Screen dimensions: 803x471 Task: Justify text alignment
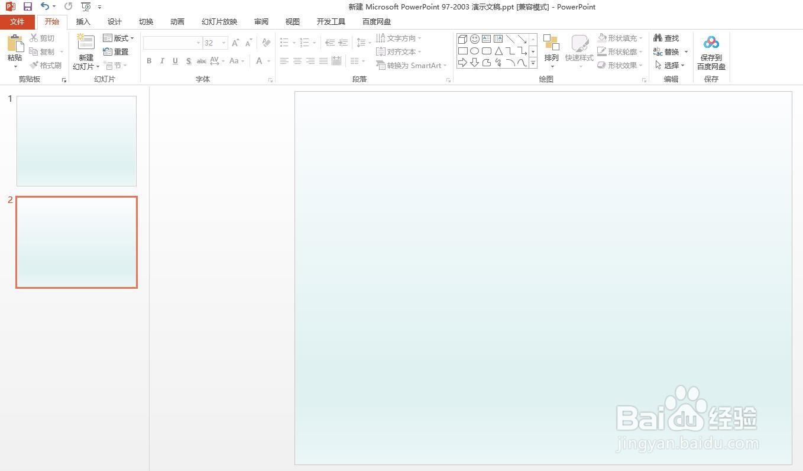(323, 61)
